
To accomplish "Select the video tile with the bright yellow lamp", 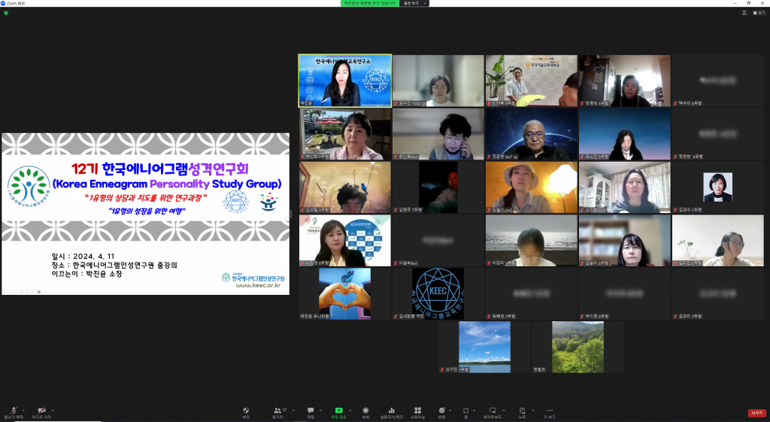I will pyautogui.click(x=532, y=187).
